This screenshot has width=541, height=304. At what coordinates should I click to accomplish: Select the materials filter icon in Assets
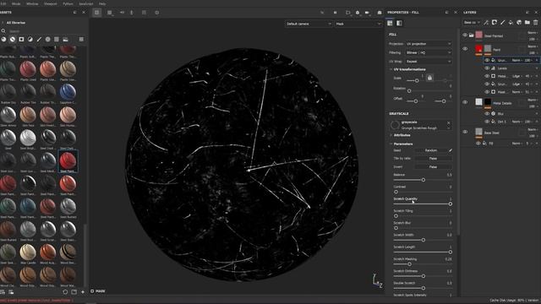coord(3,40)
